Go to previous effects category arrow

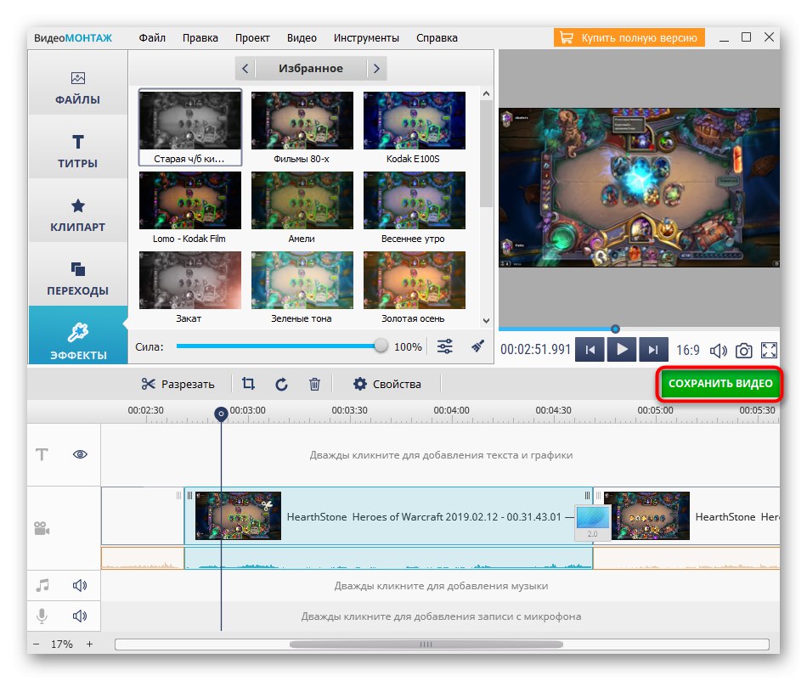coord(245,69)
